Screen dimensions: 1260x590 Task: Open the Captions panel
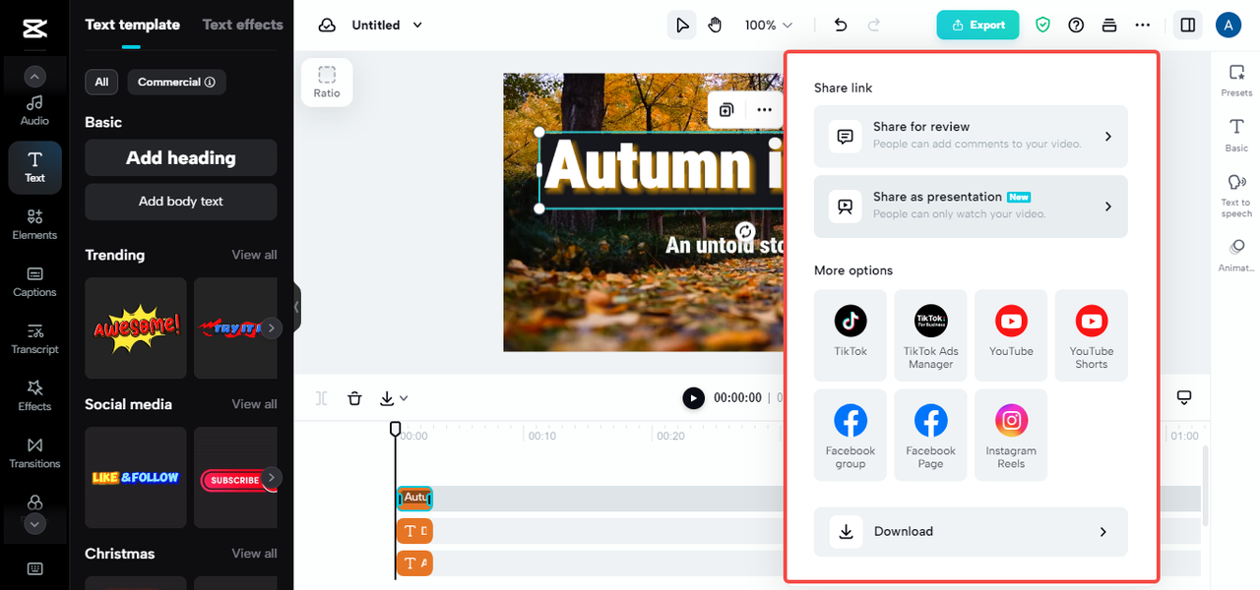pyautogui.click(x=34, y=281)
